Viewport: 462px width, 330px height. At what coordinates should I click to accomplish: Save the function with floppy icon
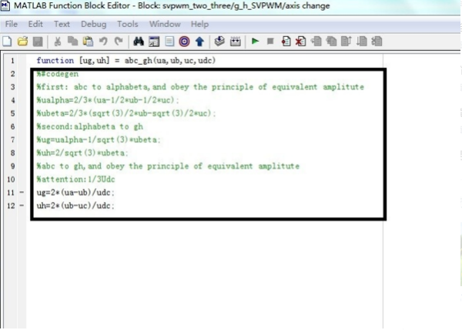coord(38,42)
